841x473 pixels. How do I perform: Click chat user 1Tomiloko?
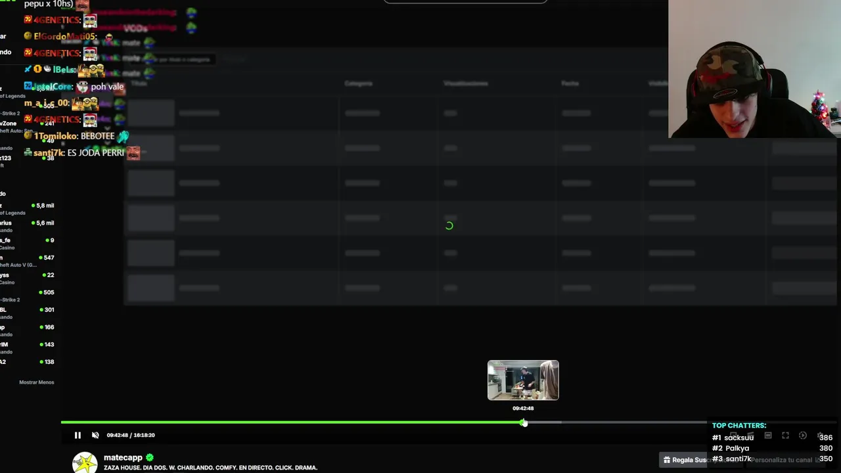coord(55,136)
